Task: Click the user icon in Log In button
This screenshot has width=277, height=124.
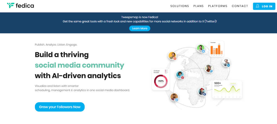Action: (x=257, y=6)
